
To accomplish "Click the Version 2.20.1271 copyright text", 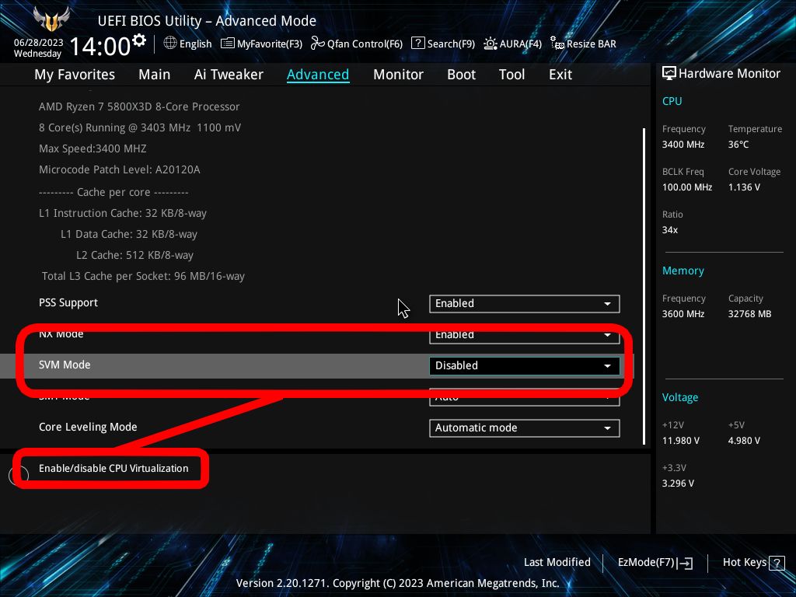I will [397, 583].
